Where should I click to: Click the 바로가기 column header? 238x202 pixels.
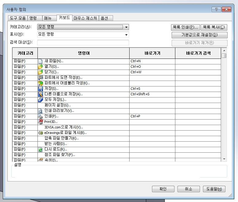point(152,53)
